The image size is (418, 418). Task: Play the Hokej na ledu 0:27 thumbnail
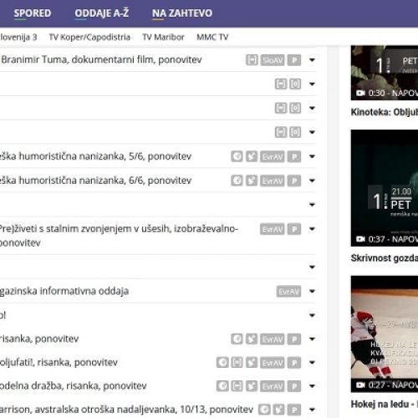point(385,334)
